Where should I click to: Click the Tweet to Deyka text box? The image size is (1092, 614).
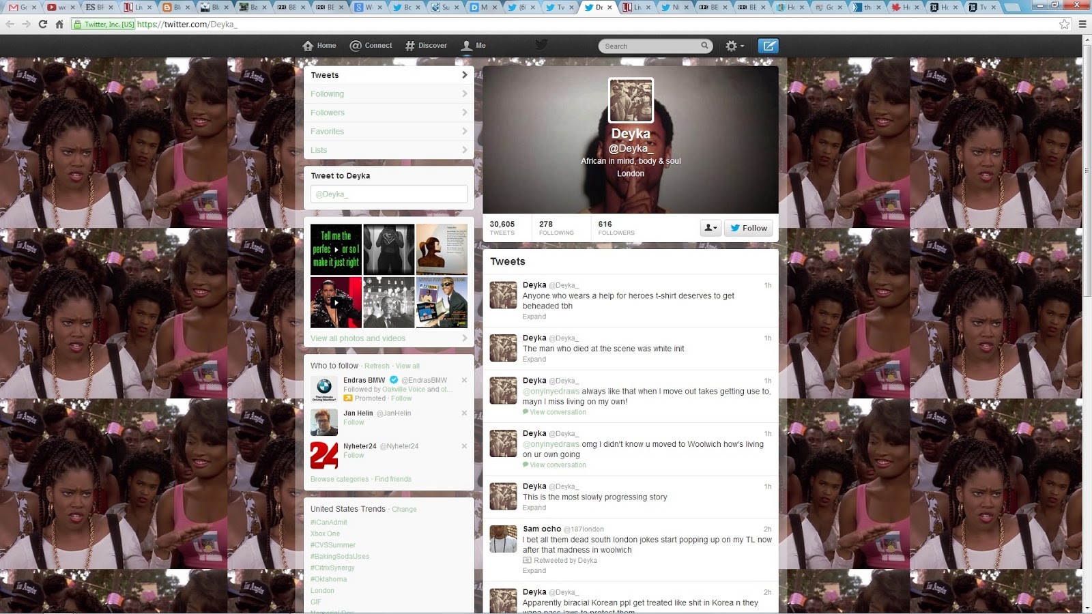pos(389,194)
